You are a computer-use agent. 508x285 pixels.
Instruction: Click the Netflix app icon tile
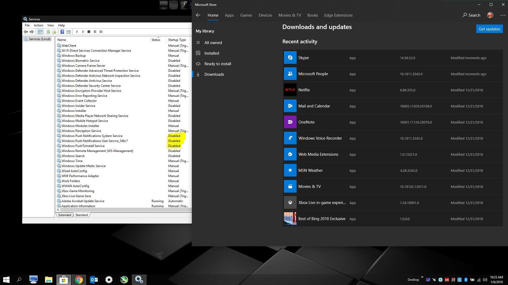(290, 90)
